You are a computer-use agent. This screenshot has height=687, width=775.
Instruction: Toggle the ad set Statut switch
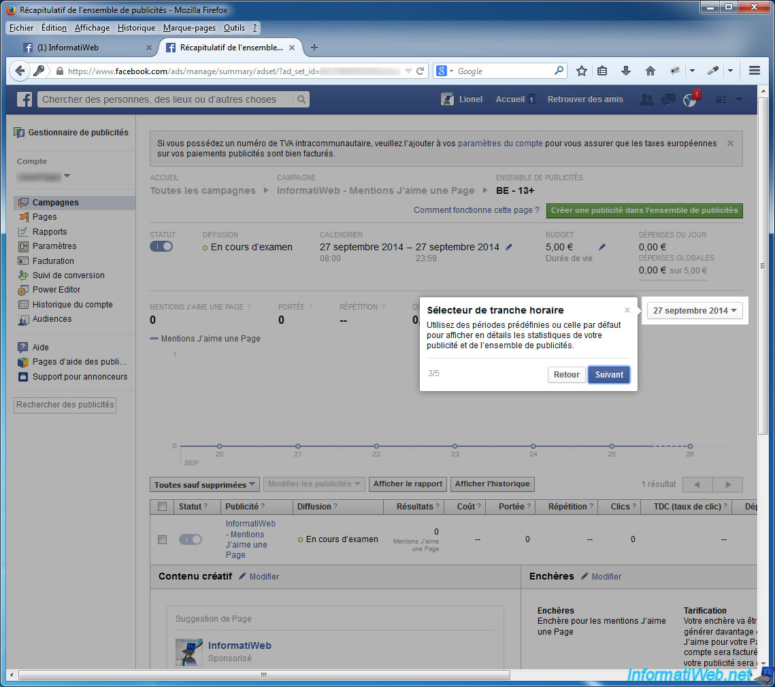click(161, 246)
